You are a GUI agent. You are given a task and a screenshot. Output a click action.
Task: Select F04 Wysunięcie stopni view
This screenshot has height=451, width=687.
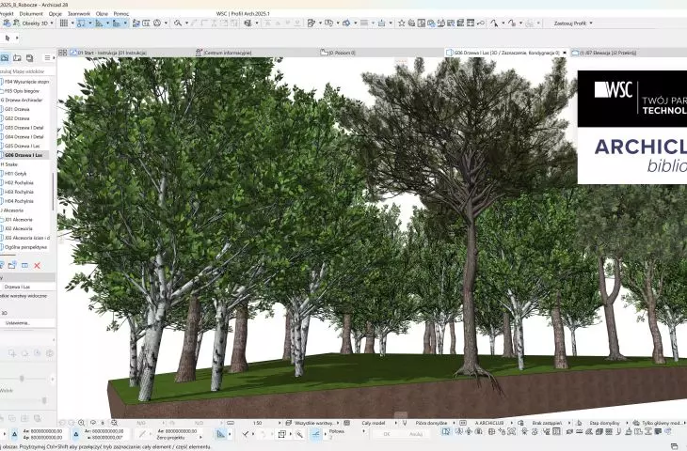tap(25, 82)
